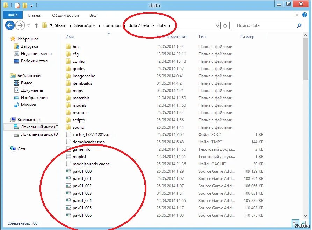The width and height of the screenshot is (312, 230).
Task: Select Библиотеки in the navigation pane
Action: [x=29, y=75]
